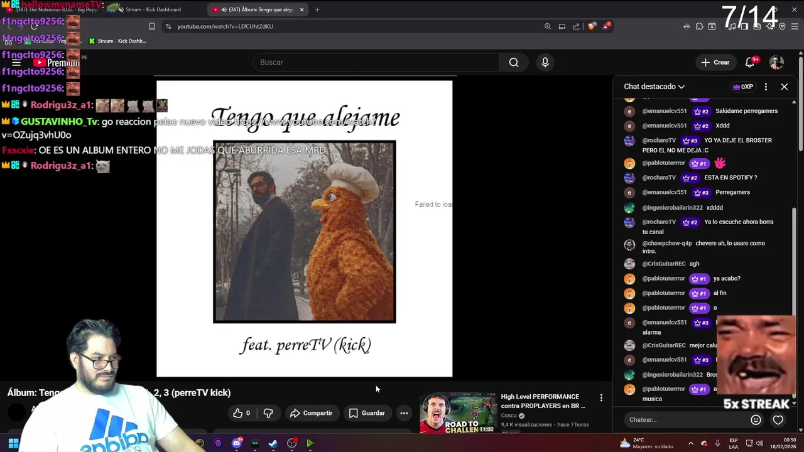
Task: Open Discord from the taskbar
Action: coord(236,443)
